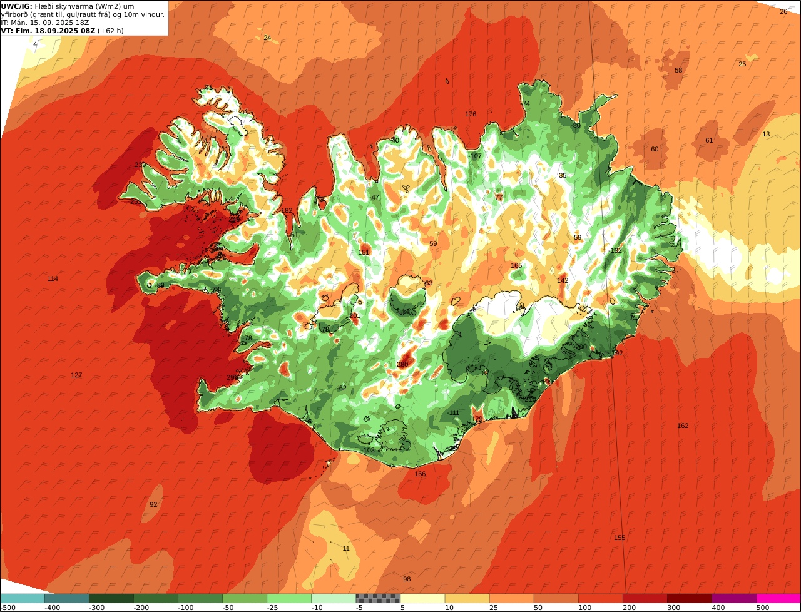This screenshot has width=801, height=612.
Task: Click the map value 35 in northeast Iceland
Action: click(x=563, y=175)
